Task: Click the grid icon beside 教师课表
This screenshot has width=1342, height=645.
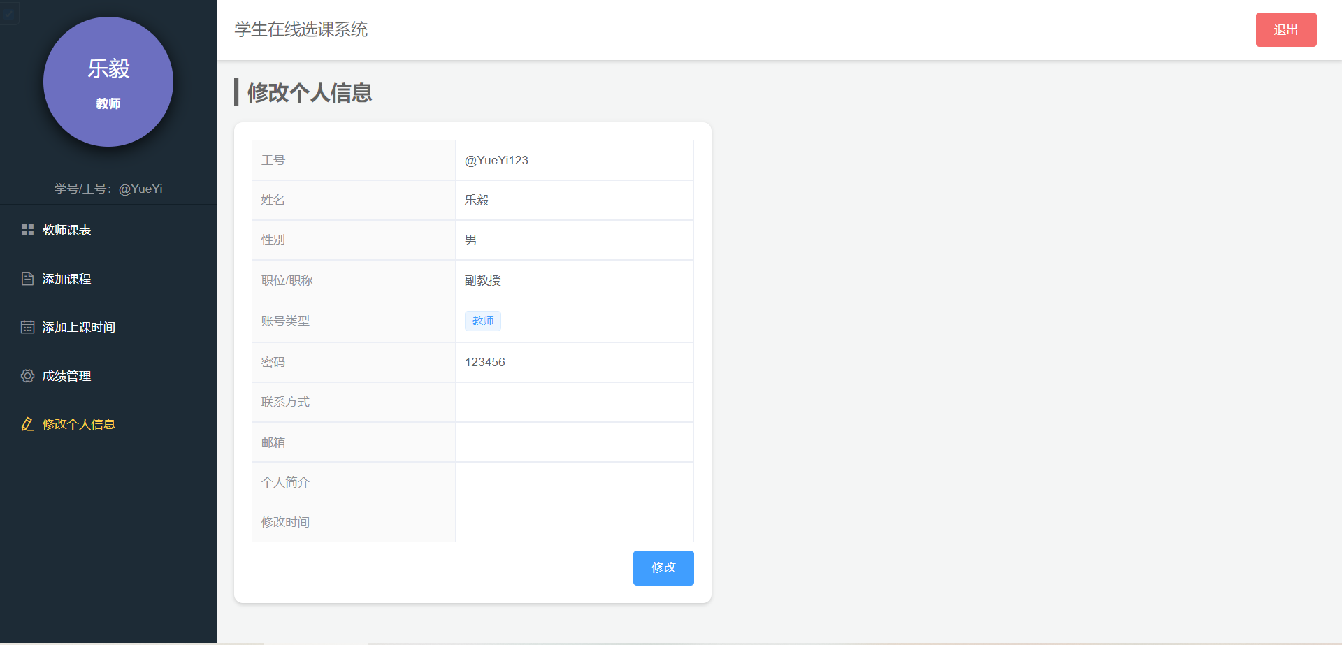Action: click(x=27, y=230)
